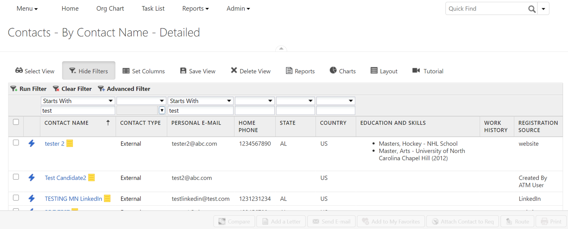This screenshot has width=568, height=229.
Task: Open Layout settings
Action: click(384, 71)
